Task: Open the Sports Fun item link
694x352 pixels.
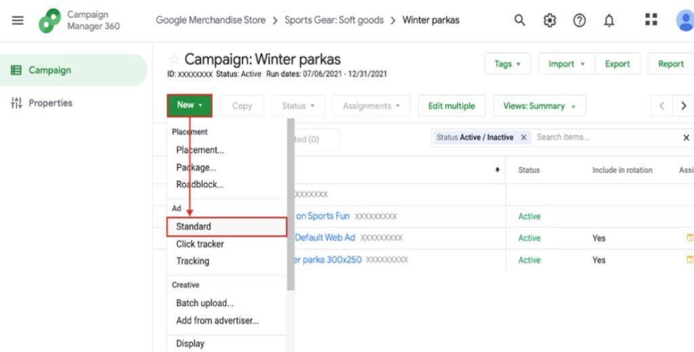Action: (x=323, y=216)
